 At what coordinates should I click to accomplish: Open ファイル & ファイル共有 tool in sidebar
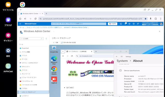29,85
